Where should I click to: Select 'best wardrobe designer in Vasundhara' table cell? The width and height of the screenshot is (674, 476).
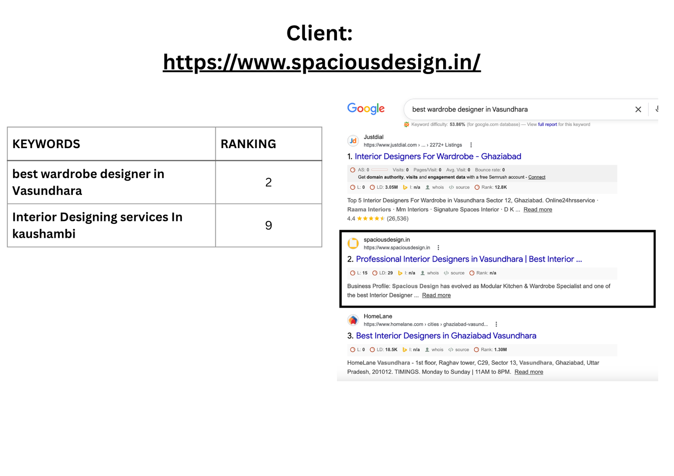pyautogui.click(x=111, y=182)
